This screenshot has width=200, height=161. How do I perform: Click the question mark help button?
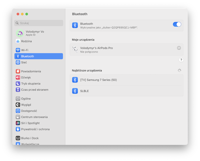[181, 60]
